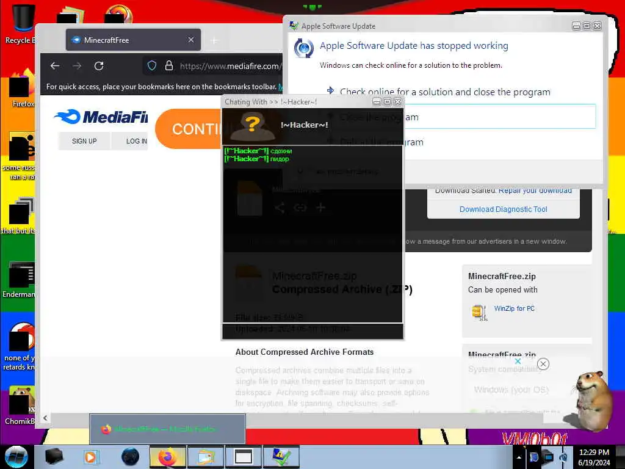Image resolution: width=625 pixels, height=469 pixels.
Task: Select the Firefox desktop shortcut
Action: click(22, 89)
